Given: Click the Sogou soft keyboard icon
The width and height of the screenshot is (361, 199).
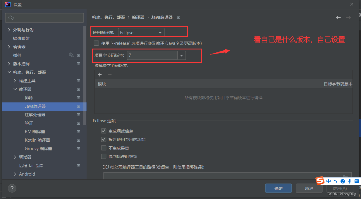Looking at the screenshot, I should click(x=356, y=181).
